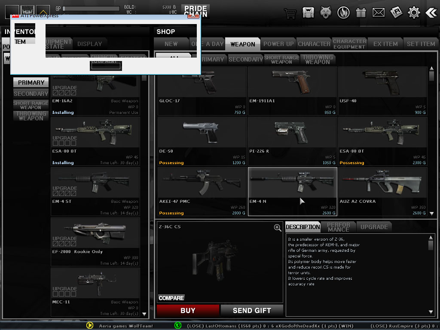Filter shop by SHORT RANGE WEAPON
440x330 pixels.
[282, 59]
